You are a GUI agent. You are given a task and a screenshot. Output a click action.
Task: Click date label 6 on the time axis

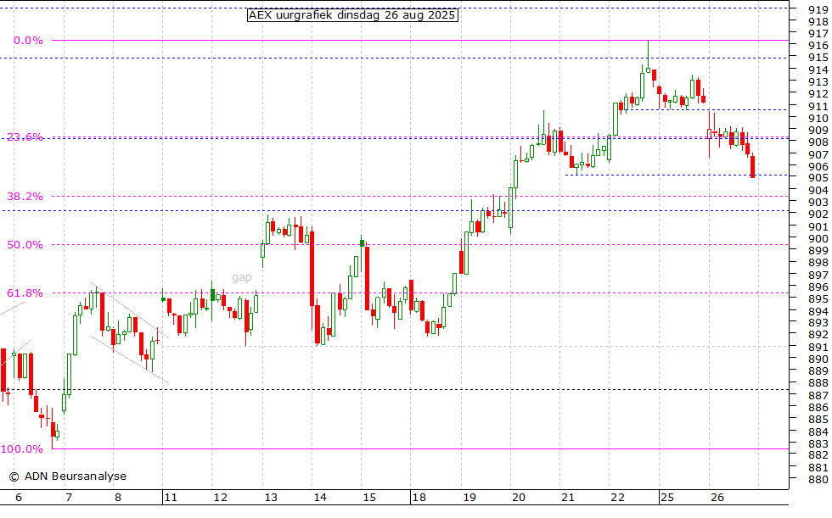coord(19,498)
